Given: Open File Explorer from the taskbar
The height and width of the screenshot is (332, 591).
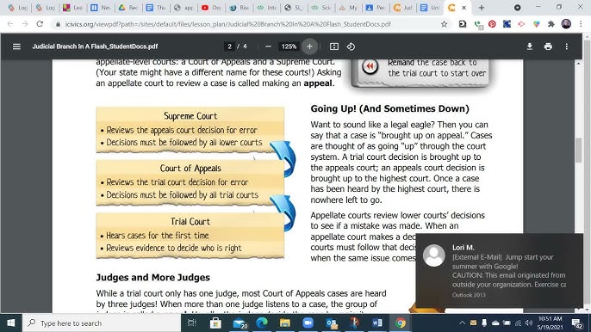Looking at the screenshot, I should (285, 323).
